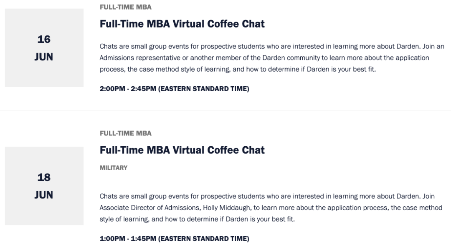The width and height of the screenshot is (451, 250).
Task: Click the June 18 event description paragraph
Action: point(271,208)
